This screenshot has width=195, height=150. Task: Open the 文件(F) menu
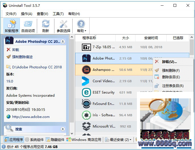(11, 14)
